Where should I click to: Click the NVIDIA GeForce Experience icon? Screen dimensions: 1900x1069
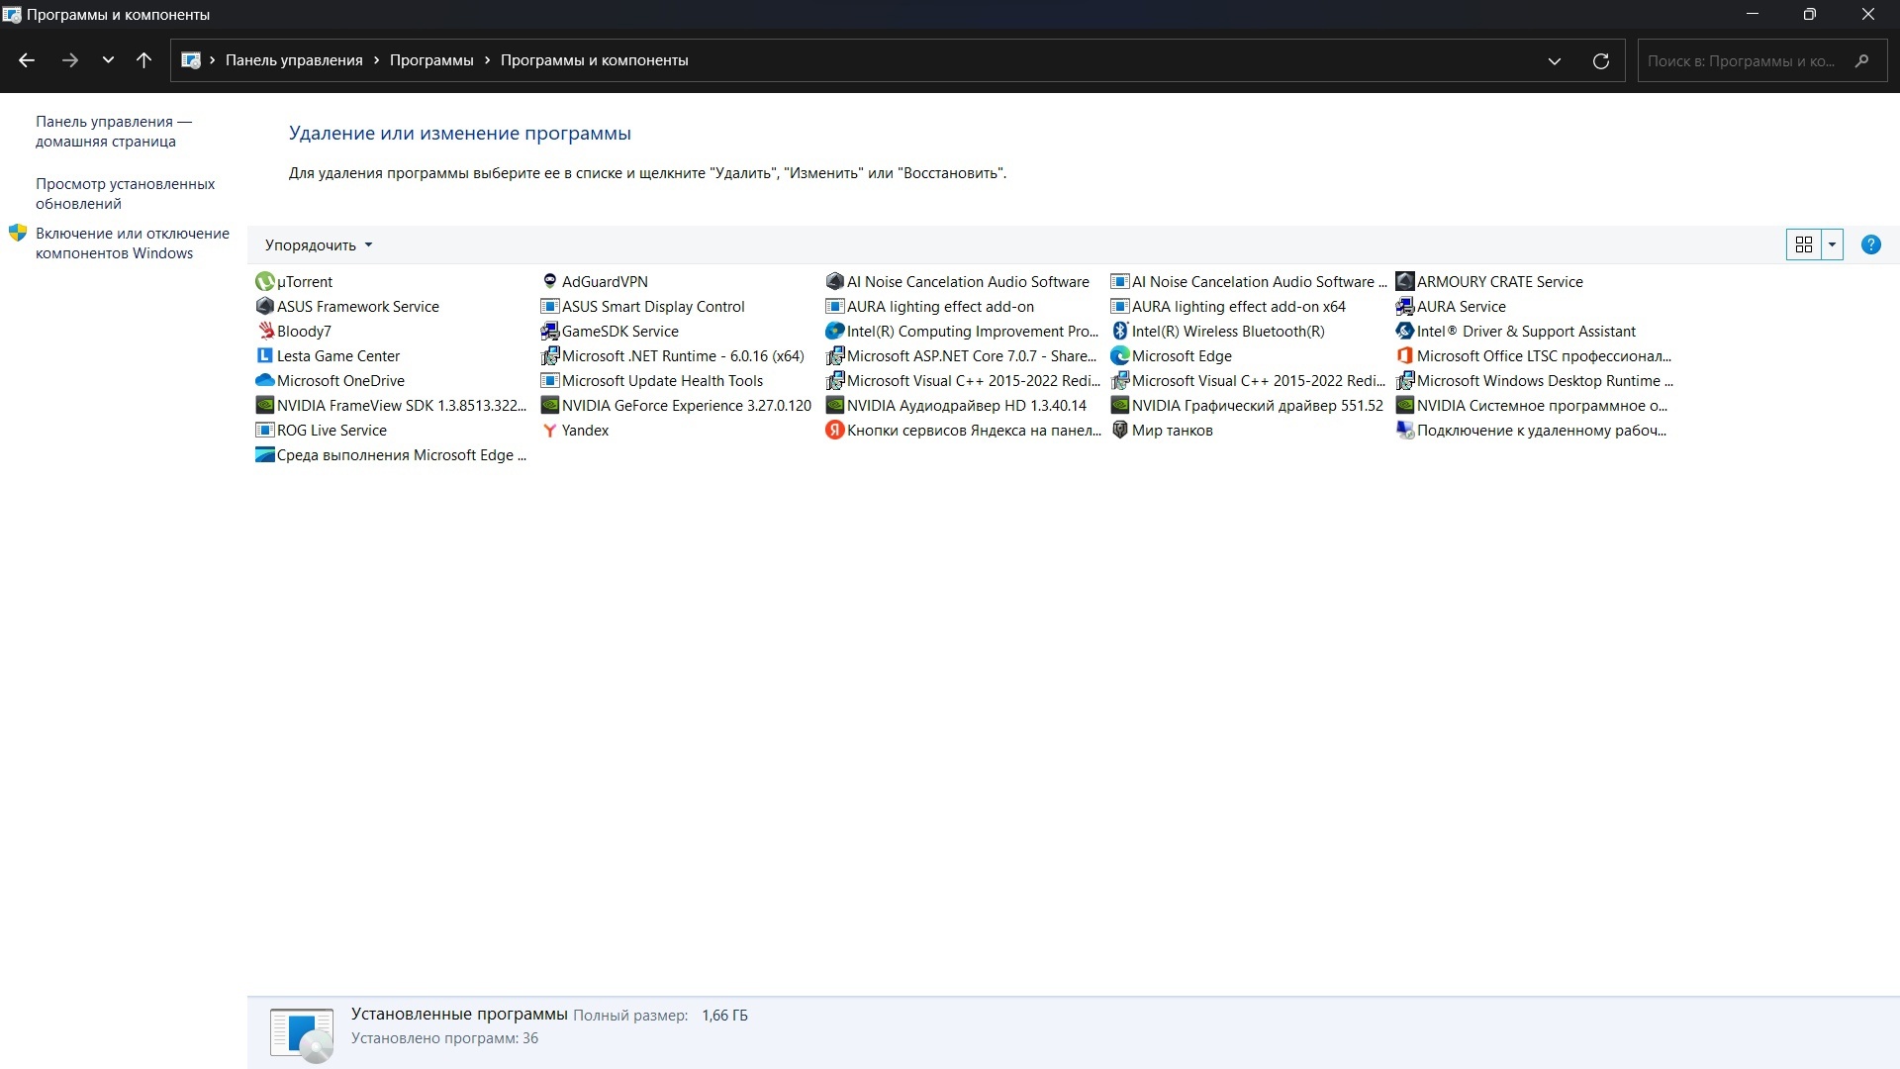550,406
